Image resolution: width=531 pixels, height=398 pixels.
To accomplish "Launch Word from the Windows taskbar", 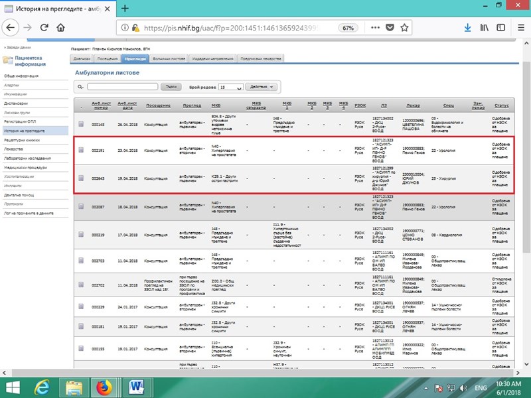I will click(x=138, y=385).
